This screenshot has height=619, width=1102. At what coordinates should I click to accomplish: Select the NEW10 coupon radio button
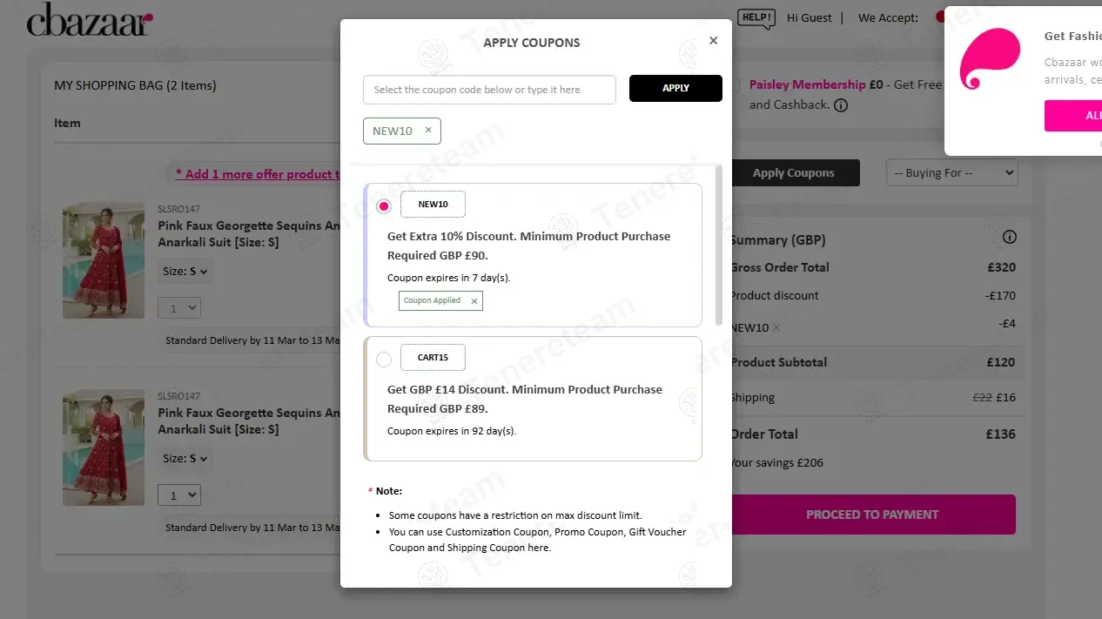click(x=384, y=206)
